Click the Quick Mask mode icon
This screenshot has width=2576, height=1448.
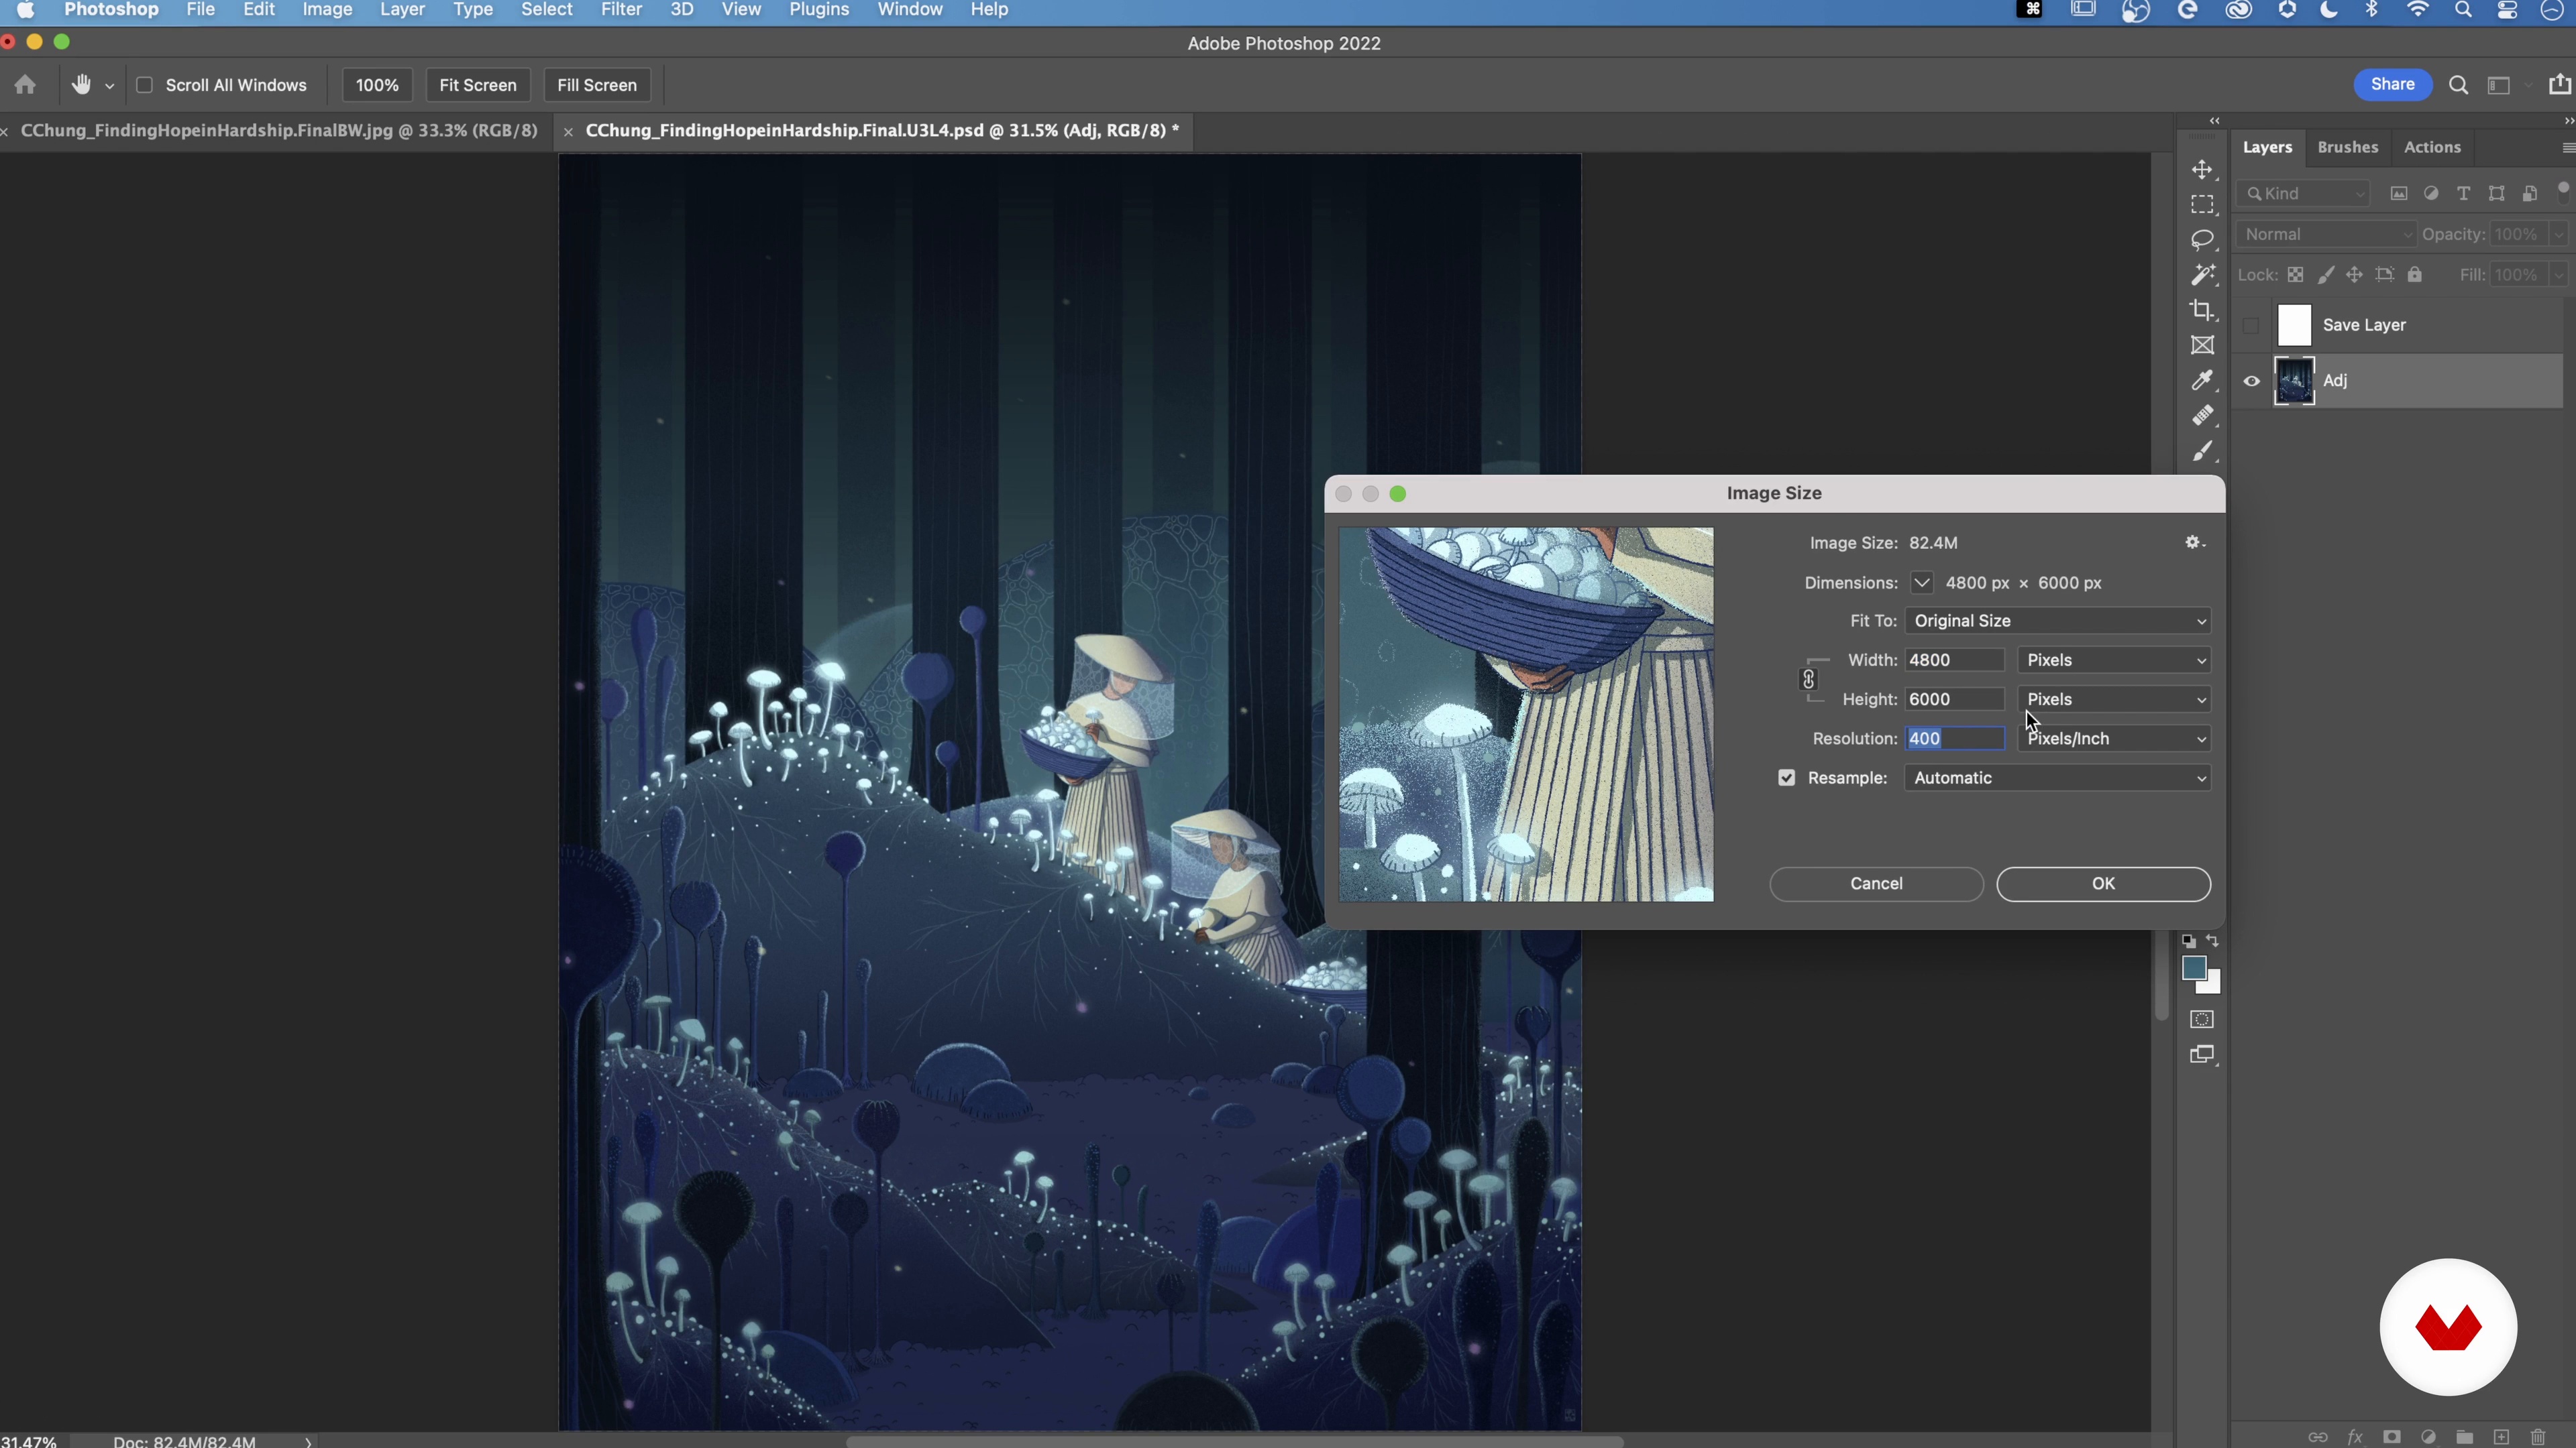tap(2202, 1019)
